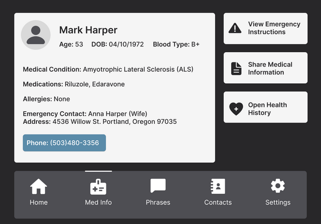Tap Share Medical Information button text
This screenshot has width=321, height=224.
click(270, 68)
